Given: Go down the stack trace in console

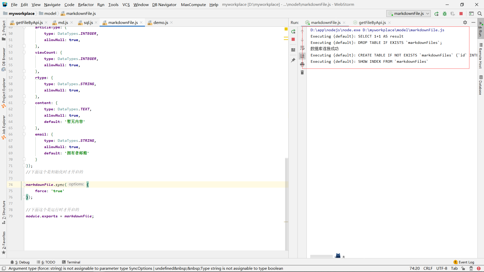Looking at the screenshot, I should (x=302, y=40).
